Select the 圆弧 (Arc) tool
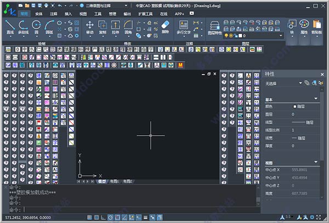Screen dimensions: 329x223 [x=49, y=27]
